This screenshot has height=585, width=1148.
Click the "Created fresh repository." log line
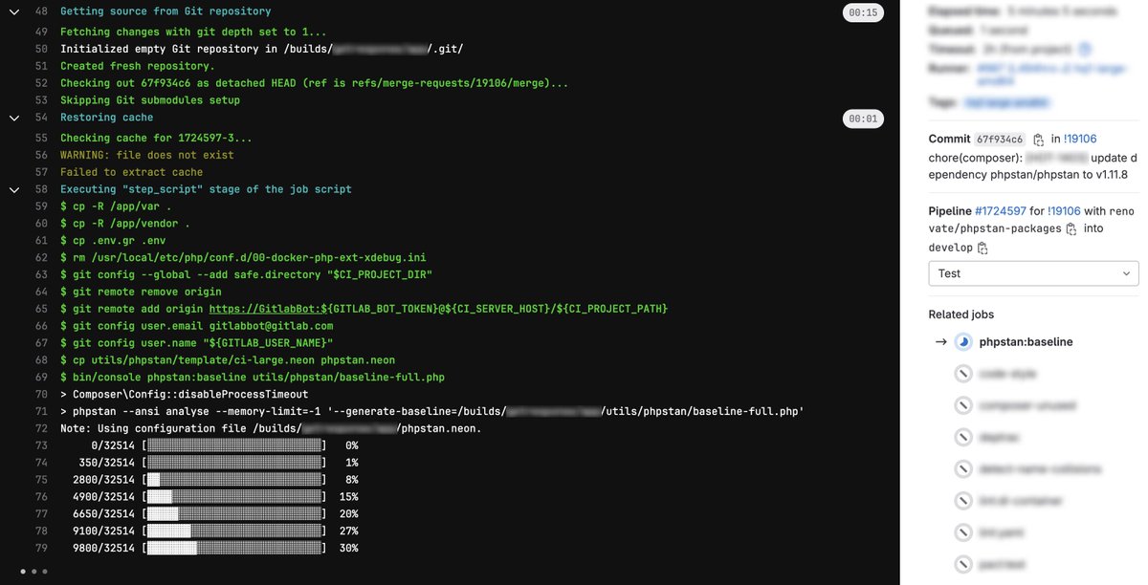pos(137,66)
